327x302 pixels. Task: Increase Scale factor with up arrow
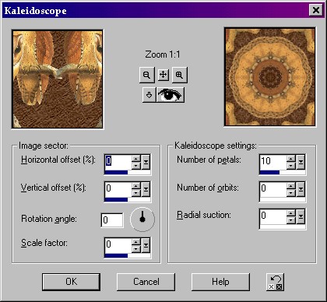[x=136, y=241]
